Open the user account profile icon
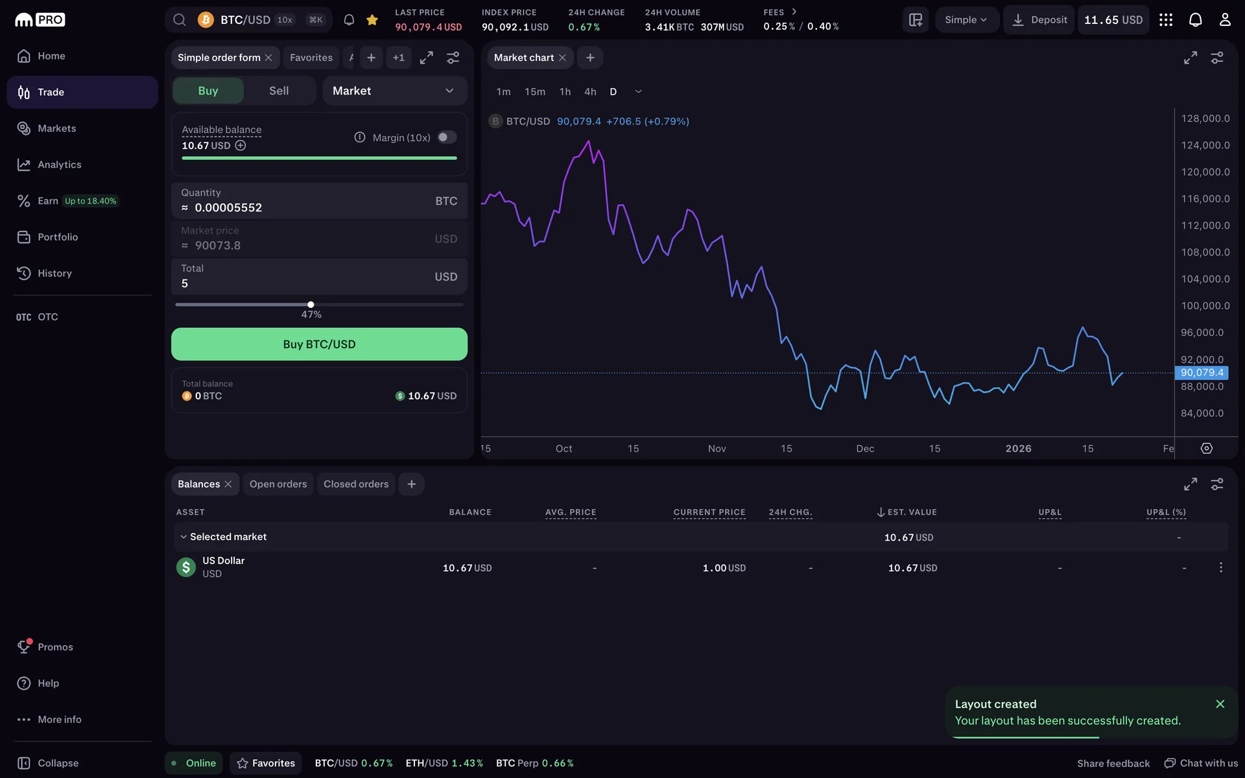 (1225, 20)
